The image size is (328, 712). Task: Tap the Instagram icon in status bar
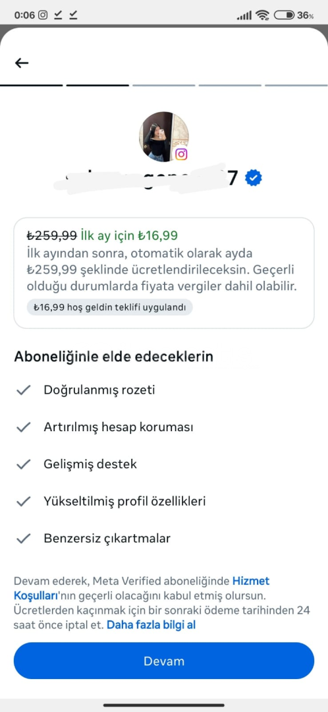point(43,15)
